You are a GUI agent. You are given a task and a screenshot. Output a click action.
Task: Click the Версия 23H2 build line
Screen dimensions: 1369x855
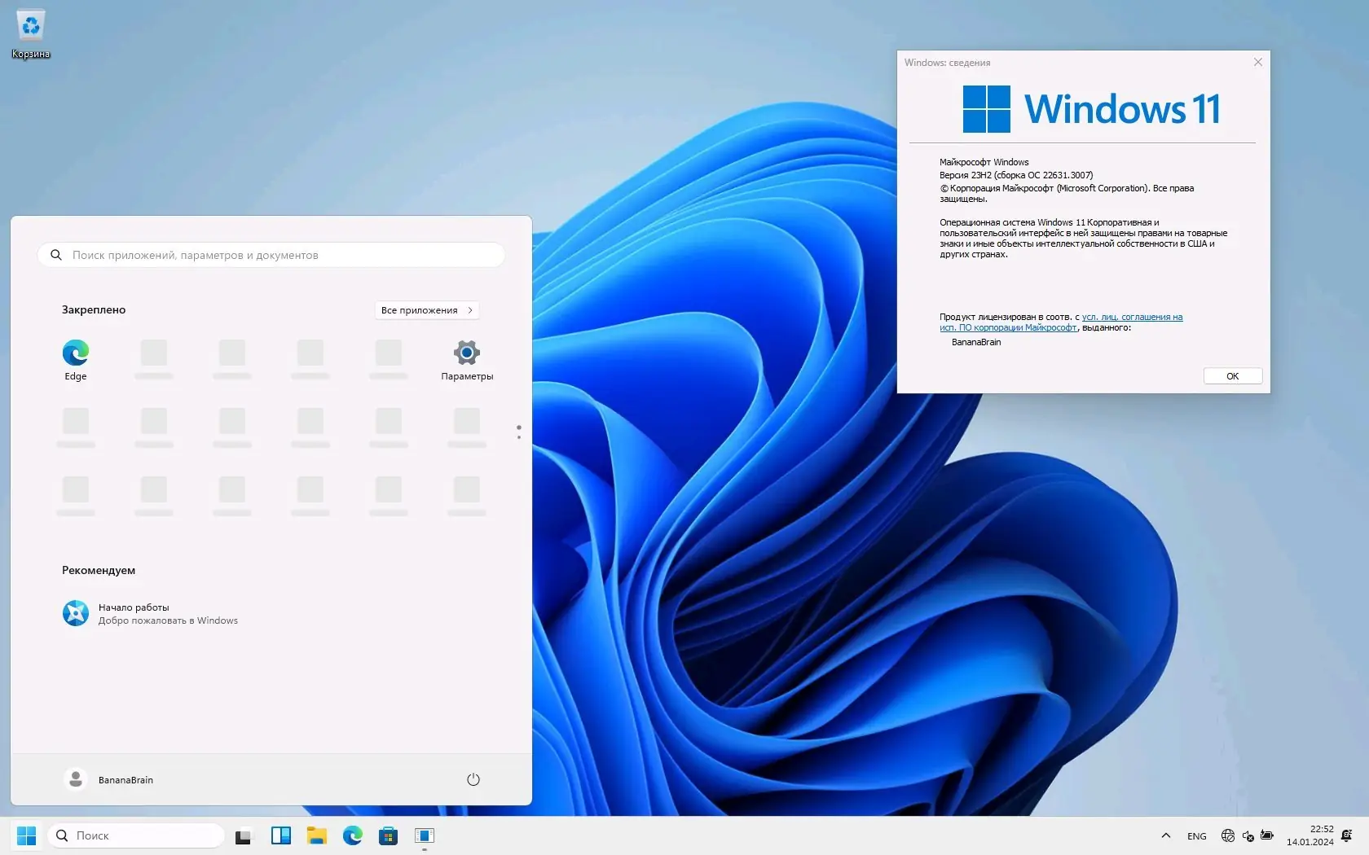tap(1016, 175)
